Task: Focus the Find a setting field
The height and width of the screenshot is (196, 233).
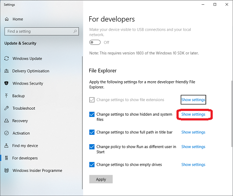Action: (41, 31)
